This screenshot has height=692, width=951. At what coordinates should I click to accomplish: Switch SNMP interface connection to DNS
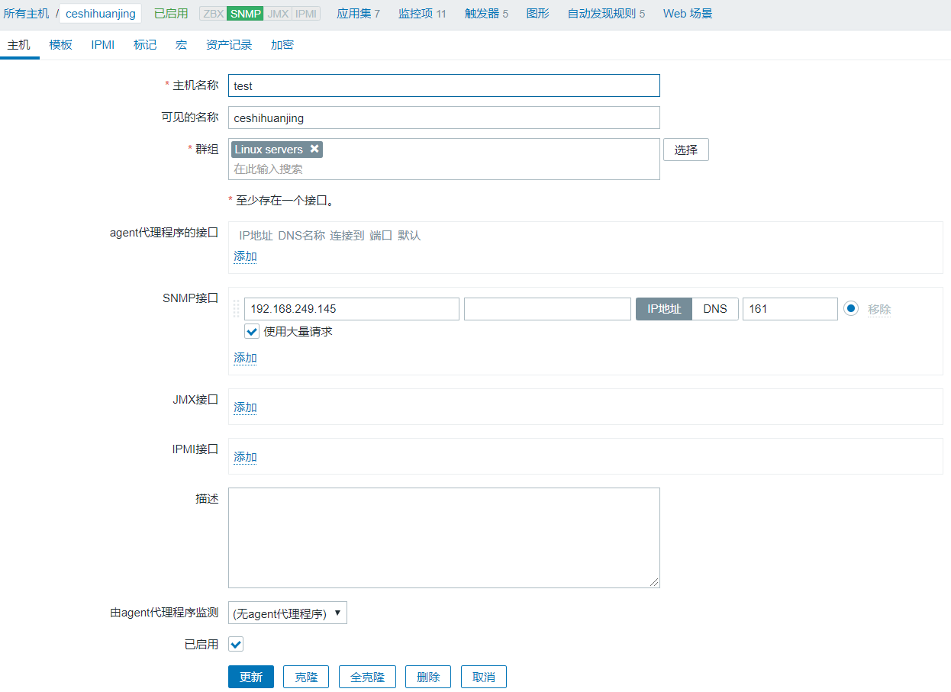coord(714,308)
